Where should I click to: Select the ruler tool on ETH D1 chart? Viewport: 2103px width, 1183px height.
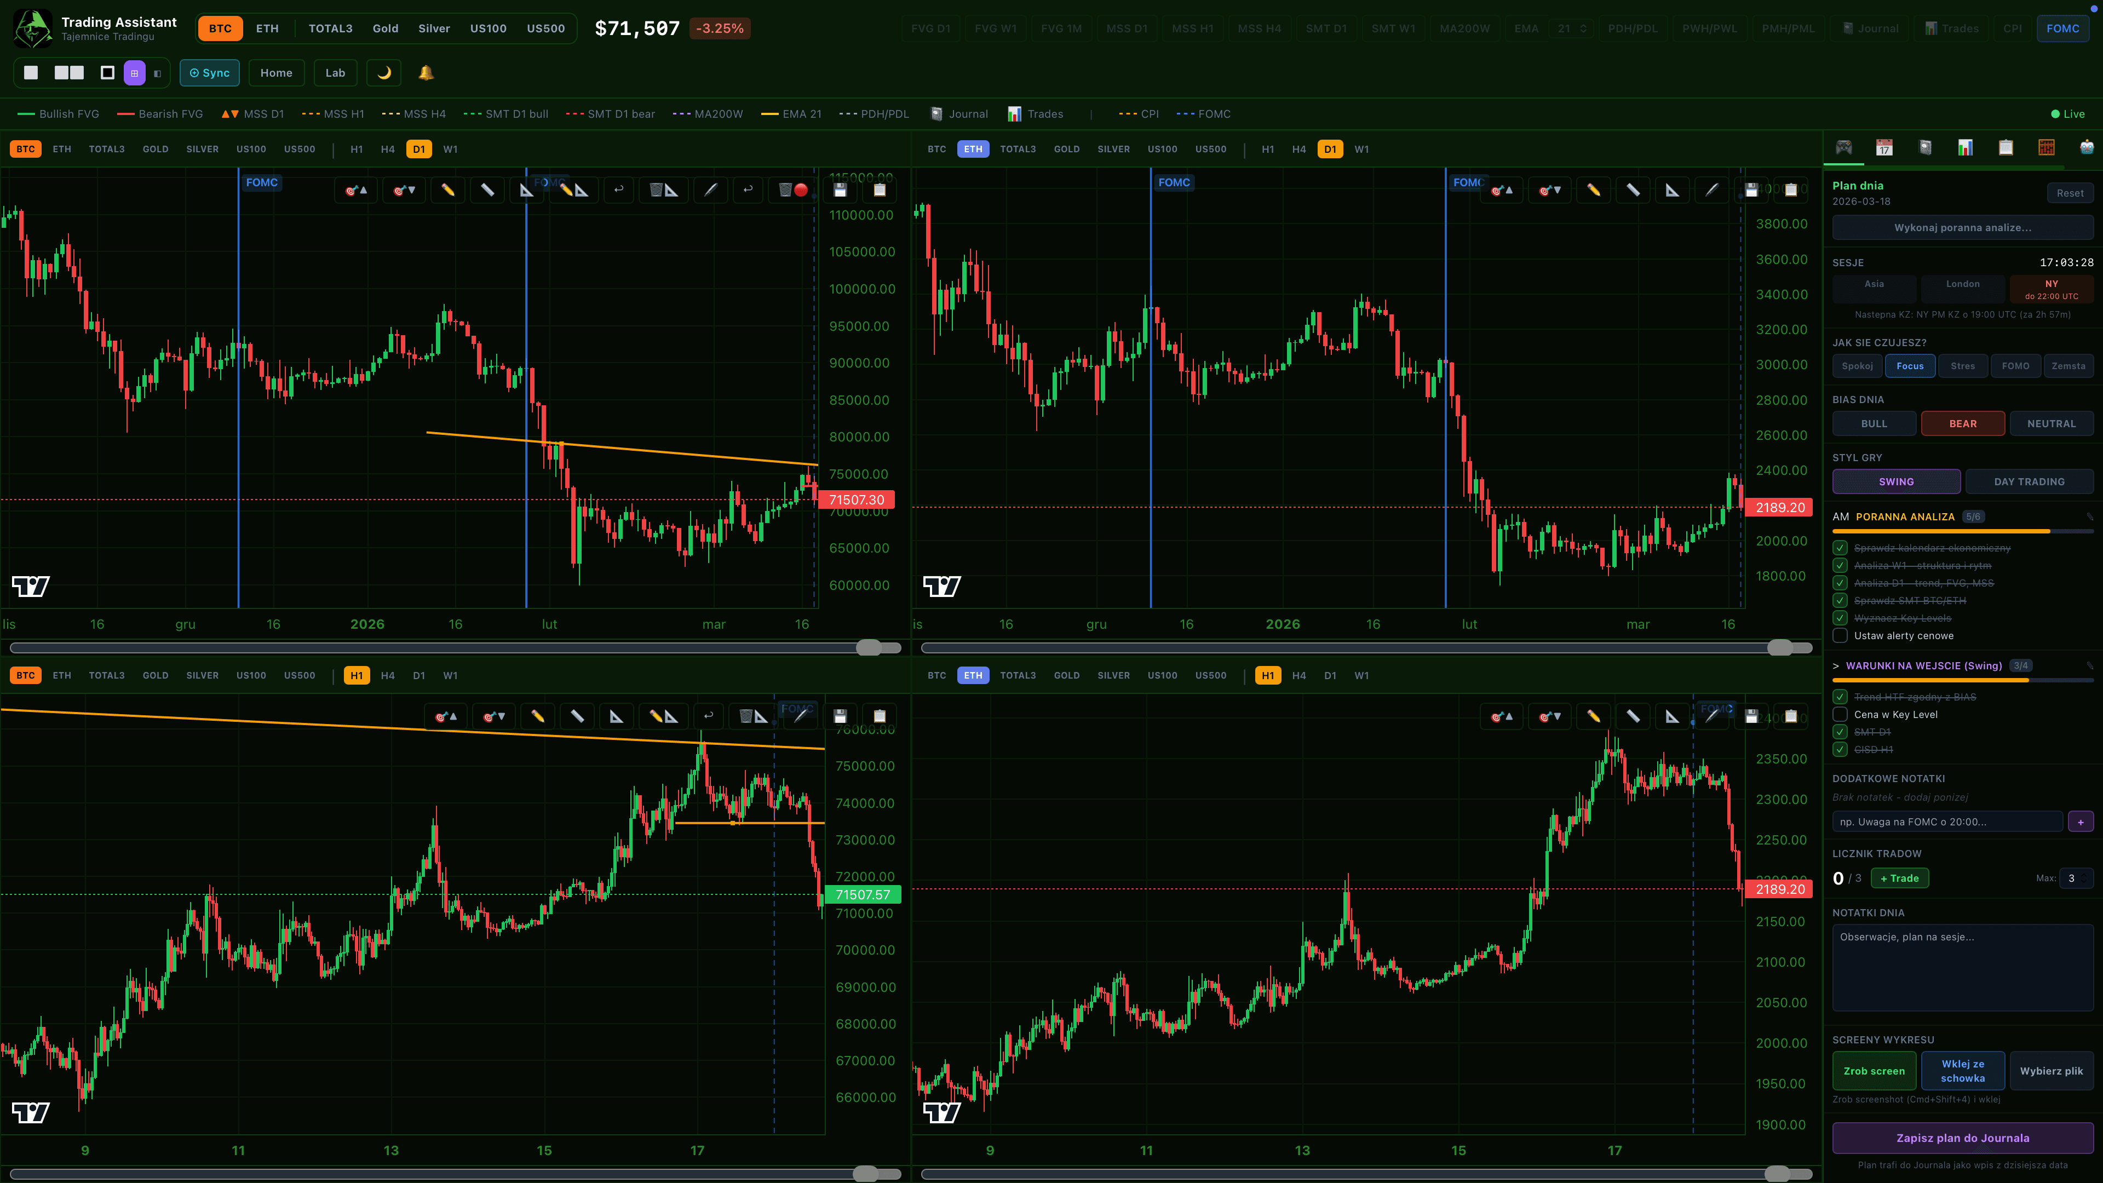pos(1633,190)
